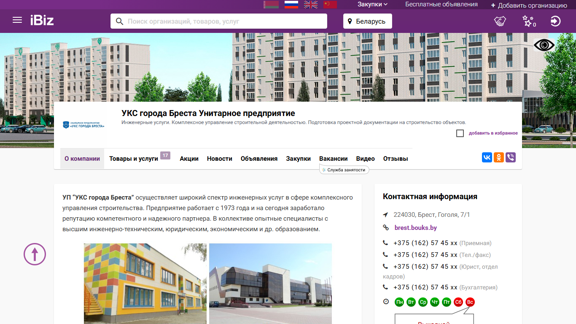Switch to the Акции tab
Viewport: 576px width, 324px height.
click(x=189, y=159)
